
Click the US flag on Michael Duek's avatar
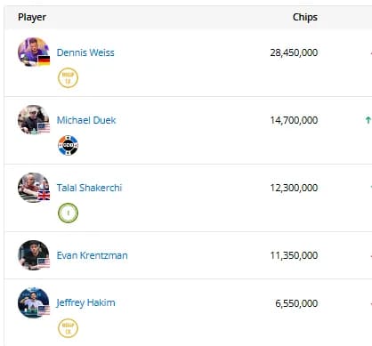(x=44, y=128)
